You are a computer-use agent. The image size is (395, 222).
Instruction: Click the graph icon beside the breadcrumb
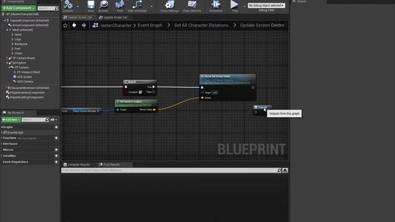pos(95,25)
